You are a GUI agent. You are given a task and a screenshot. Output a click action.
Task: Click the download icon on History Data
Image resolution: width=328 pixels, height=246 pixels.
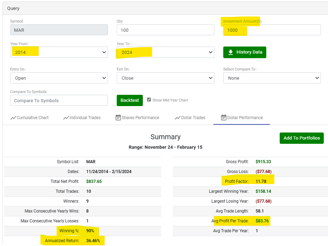[231, 52]
